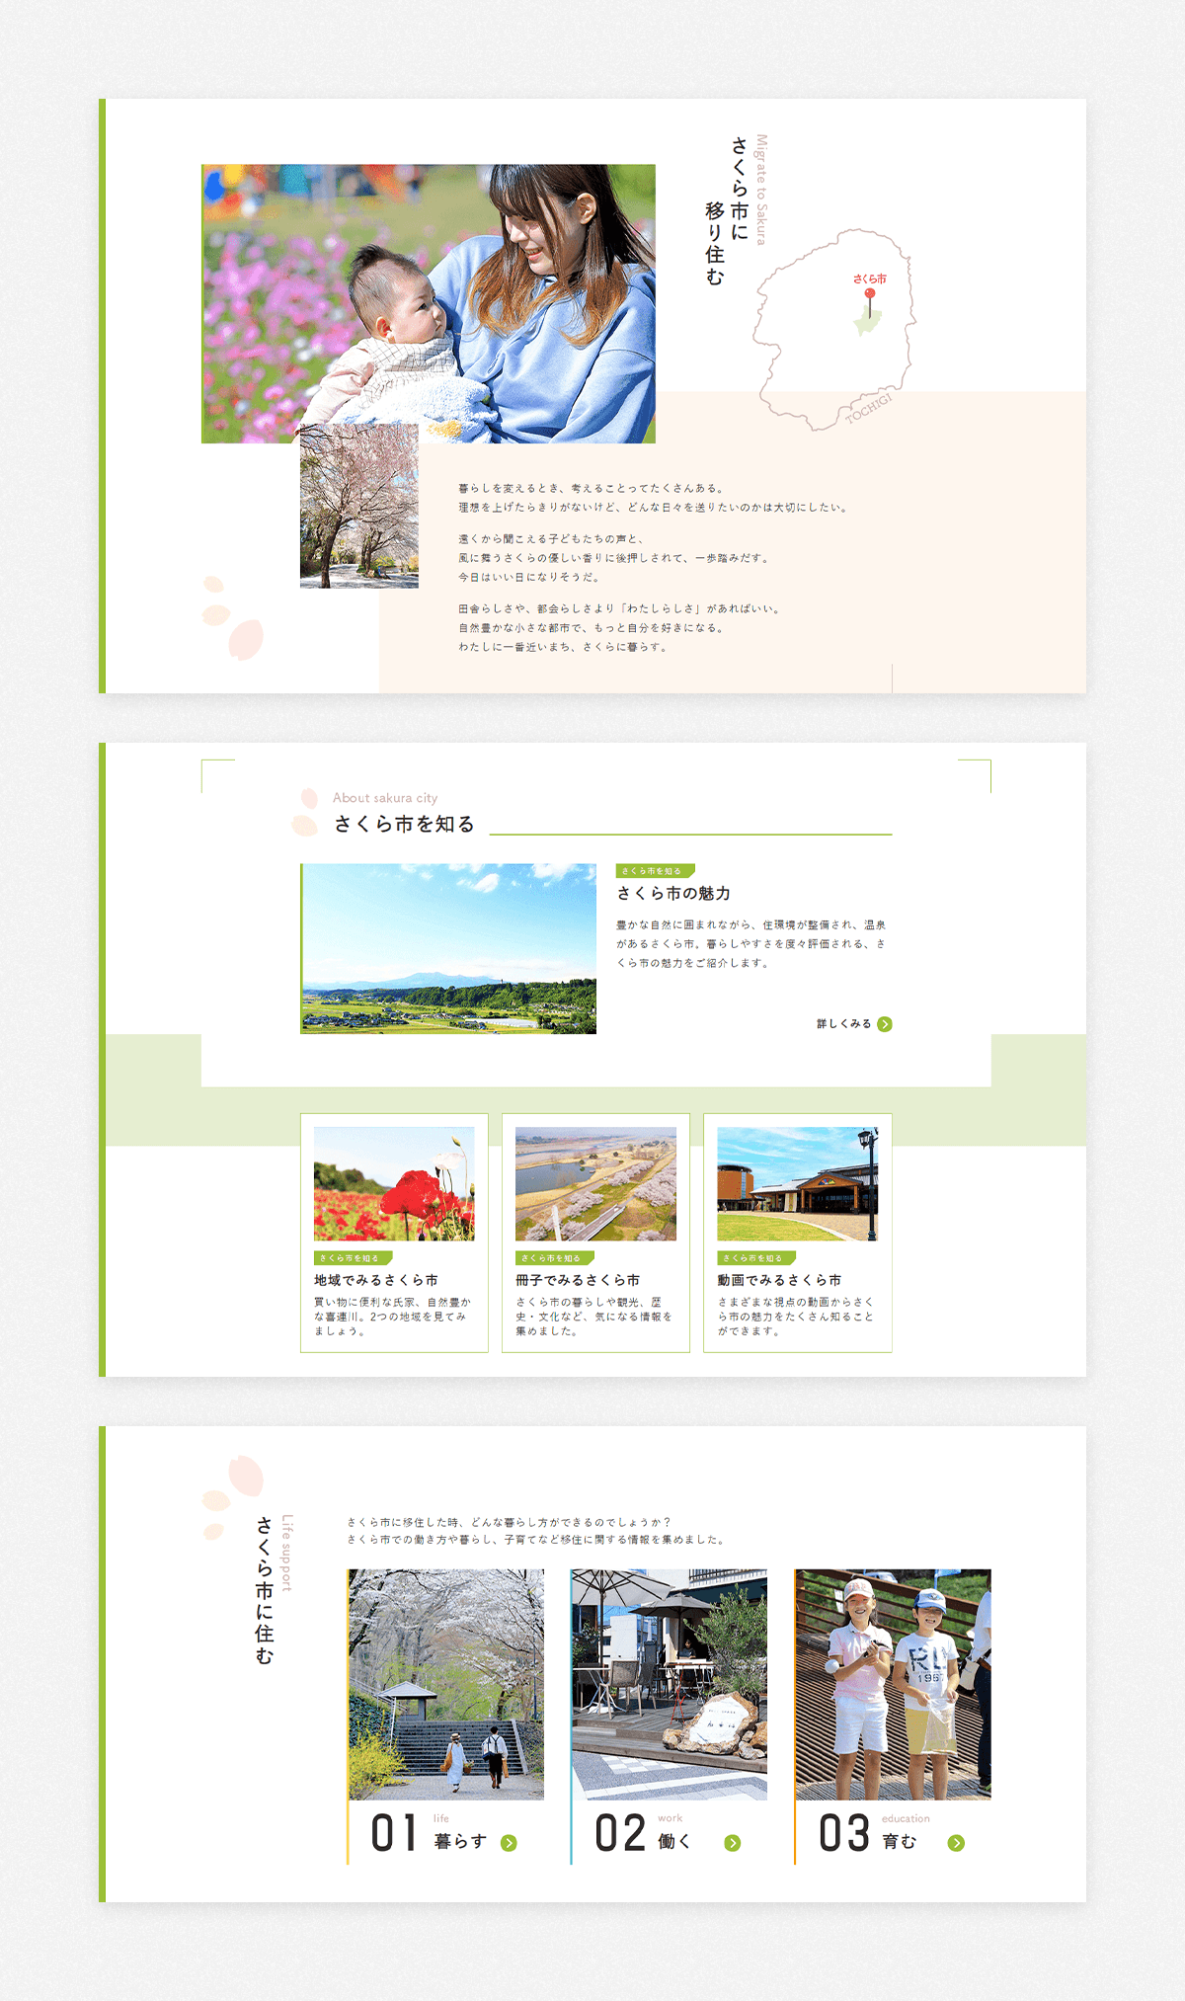The image size is (1185, 2001).
Task: Click green arrow icon next to 詳しくみる
Action: [885, 1024]
